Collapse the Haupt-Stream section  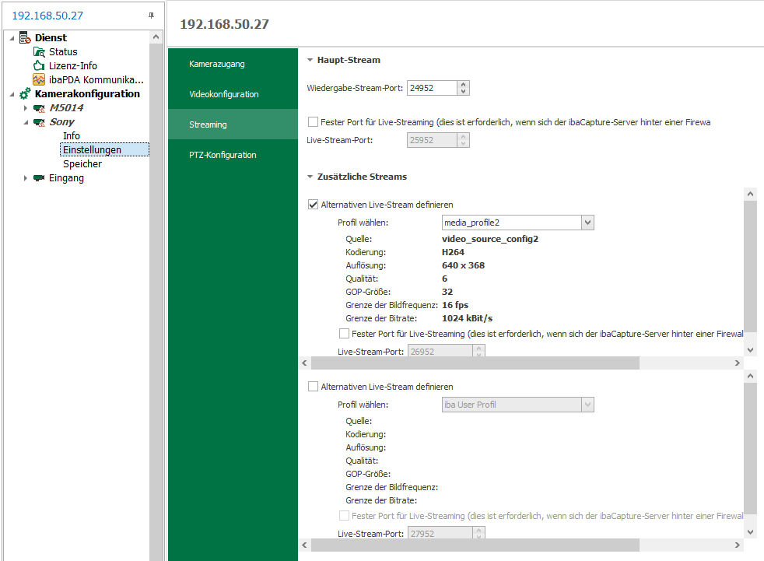point(310,60)
